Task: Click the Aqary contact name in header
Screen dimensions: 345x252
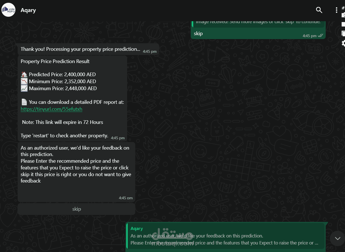Action: (28, 10)
